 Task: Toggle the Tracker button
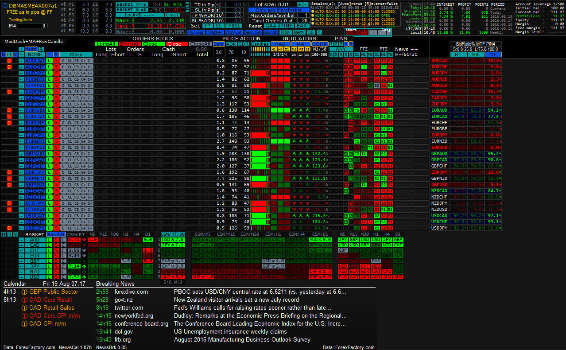pyautogui.click(x=215, y=32)
